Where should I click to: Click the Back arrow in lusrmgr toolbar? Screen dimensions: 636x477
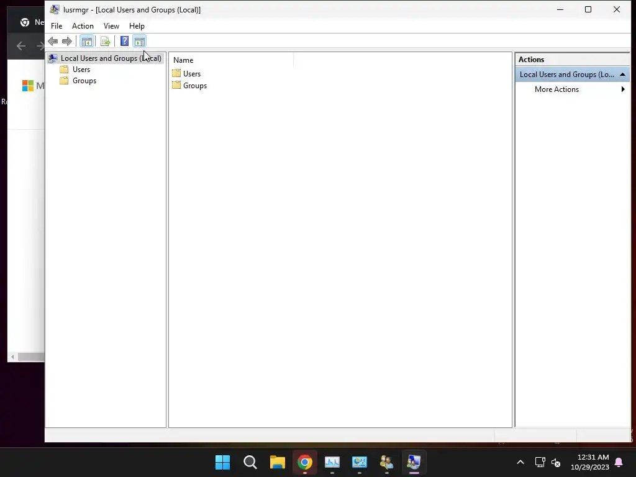[53, 41]
